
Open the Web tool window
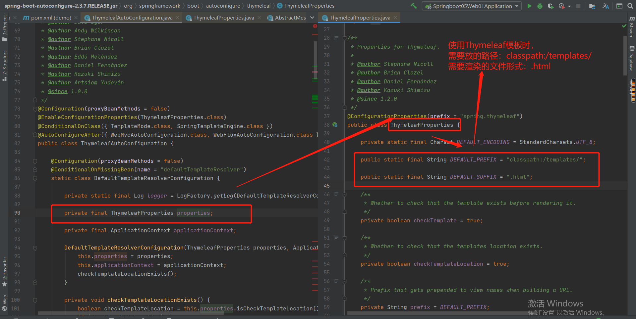pos(4,303)
